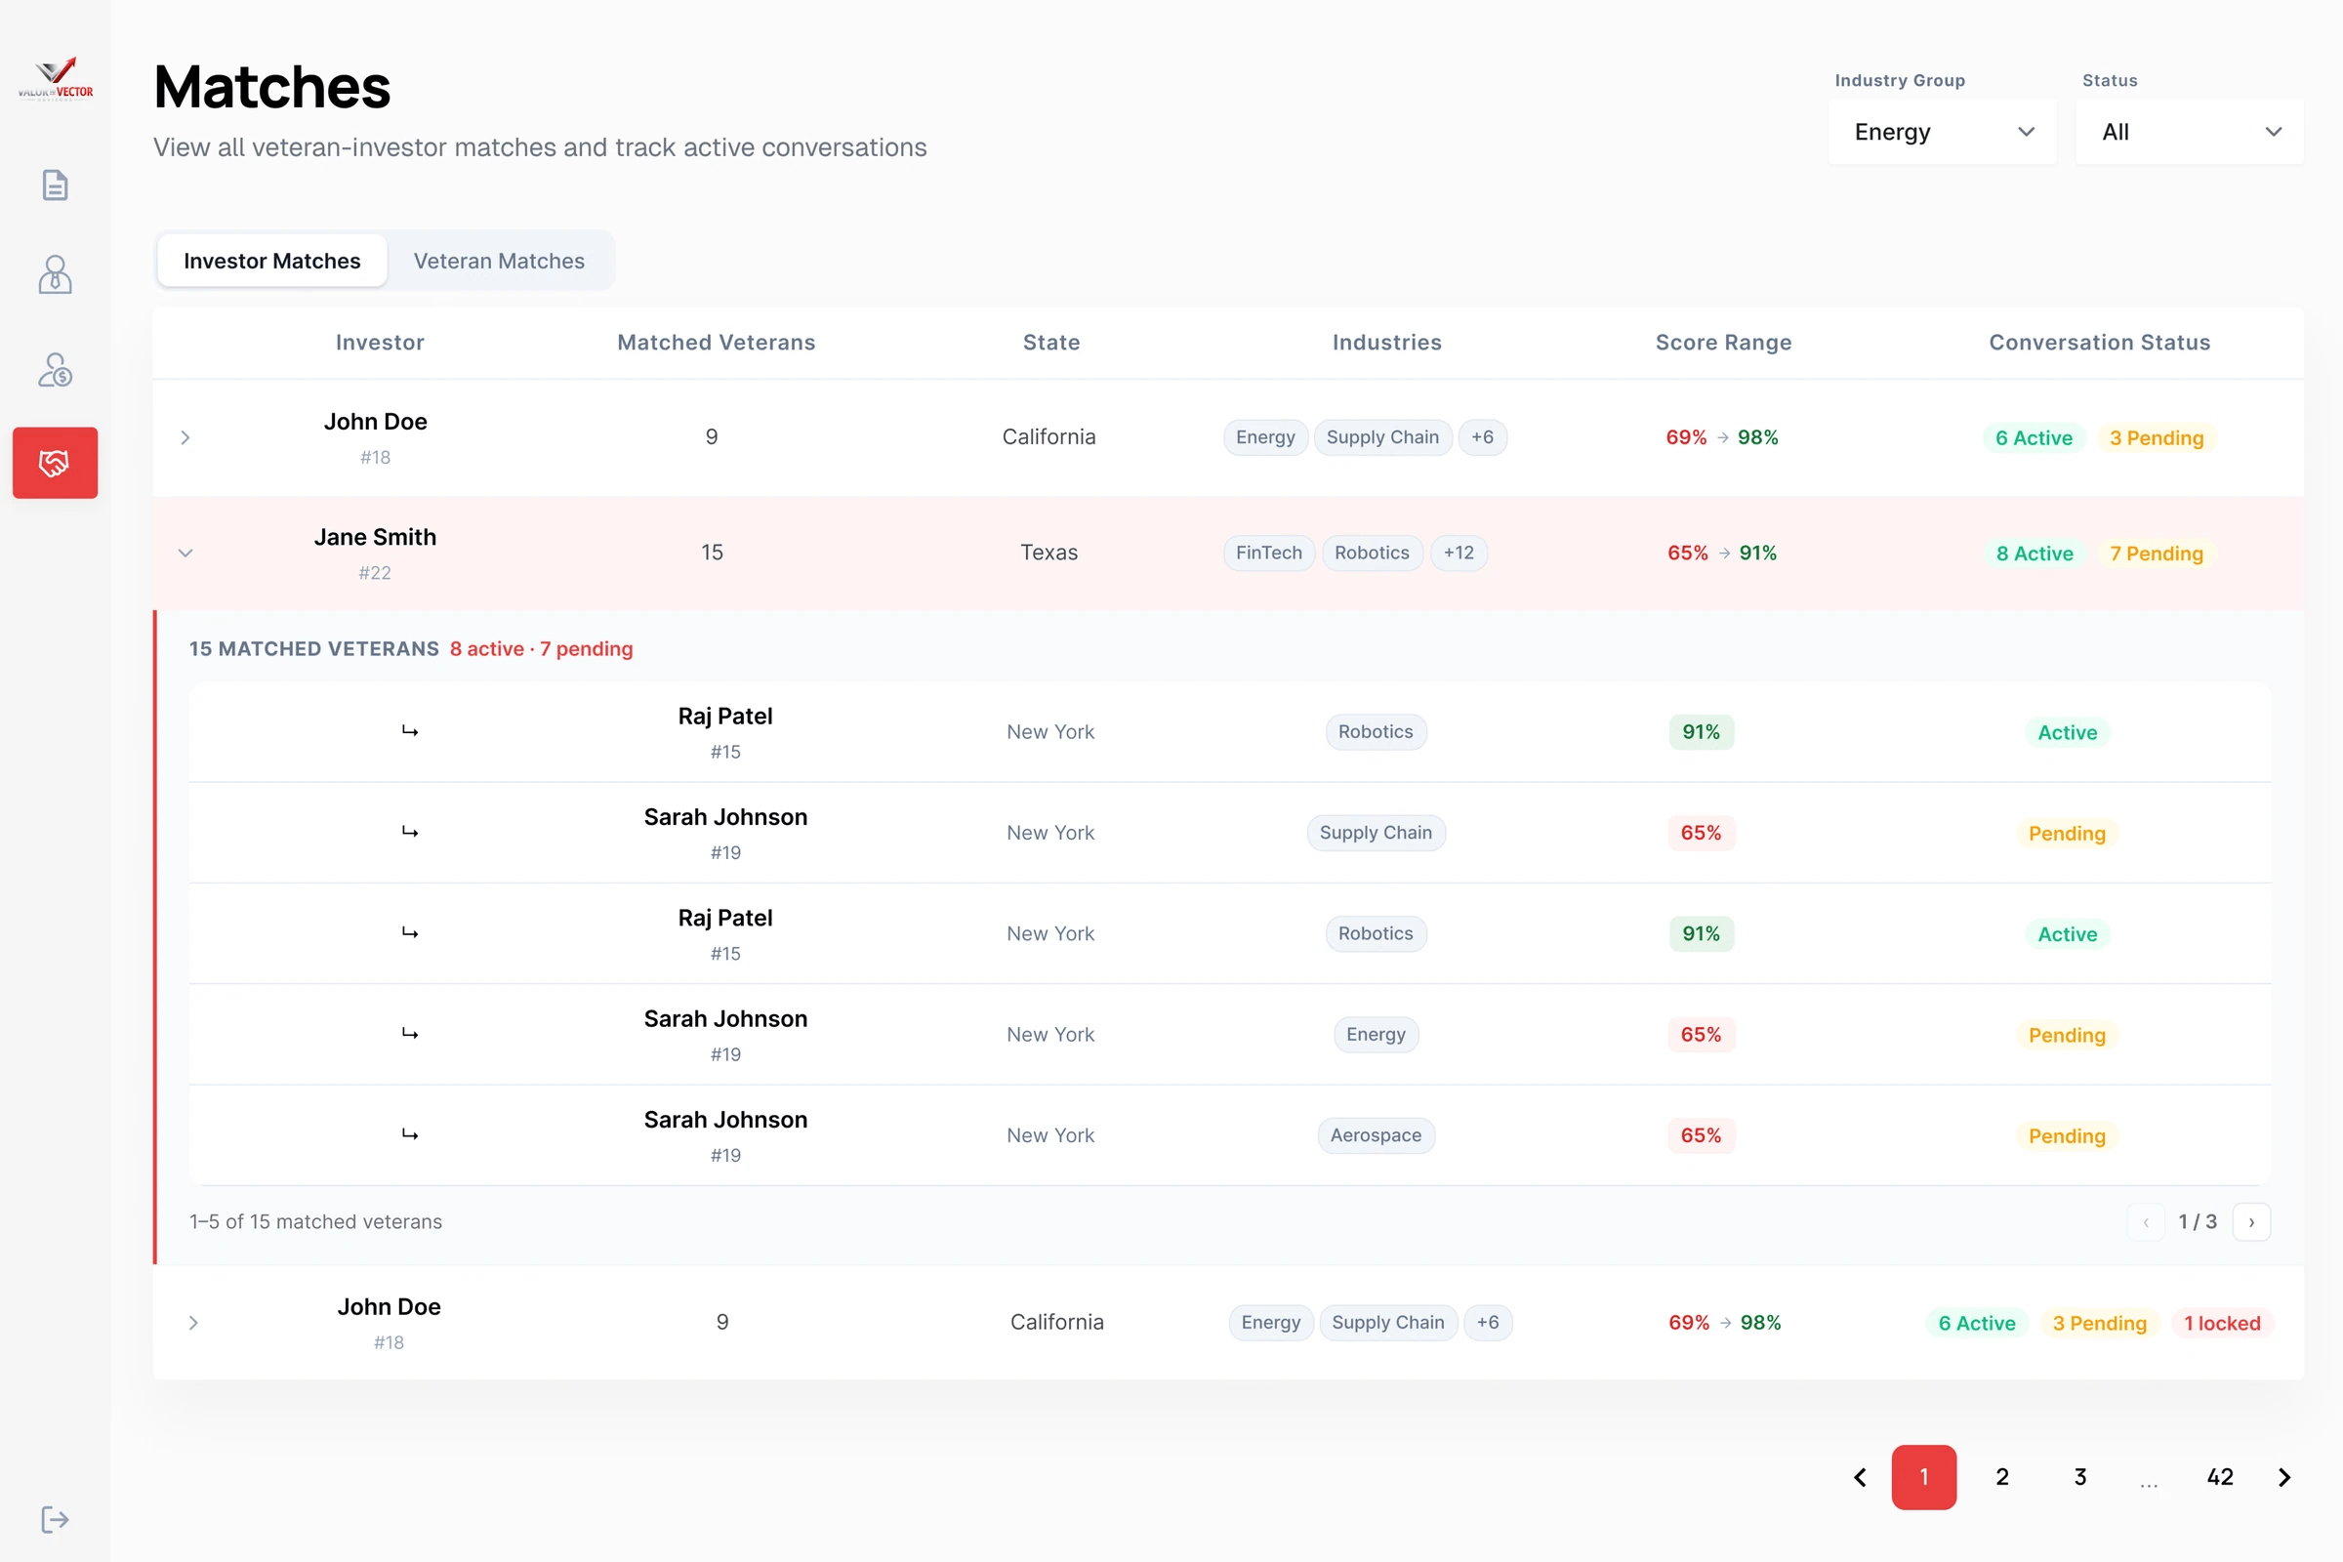Click the Supply Chain tag in a Sarah Johnson row

coord(1376,833)
